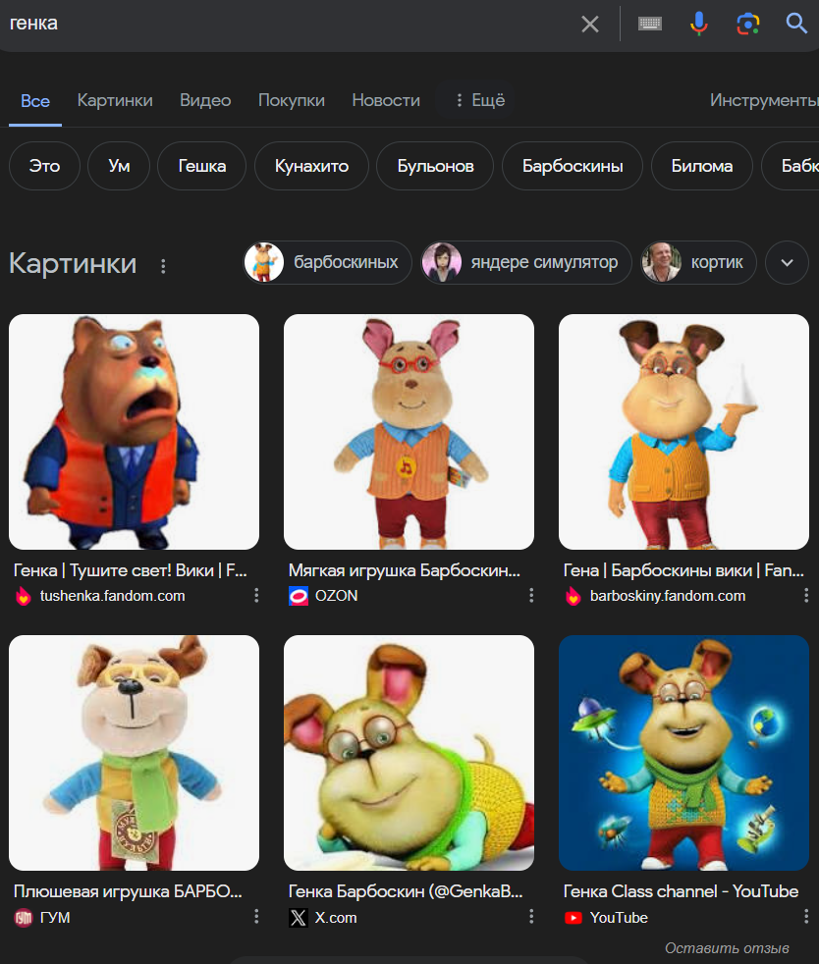
Task: Open the plush toy with red glasses image
Action: point(409,432)
